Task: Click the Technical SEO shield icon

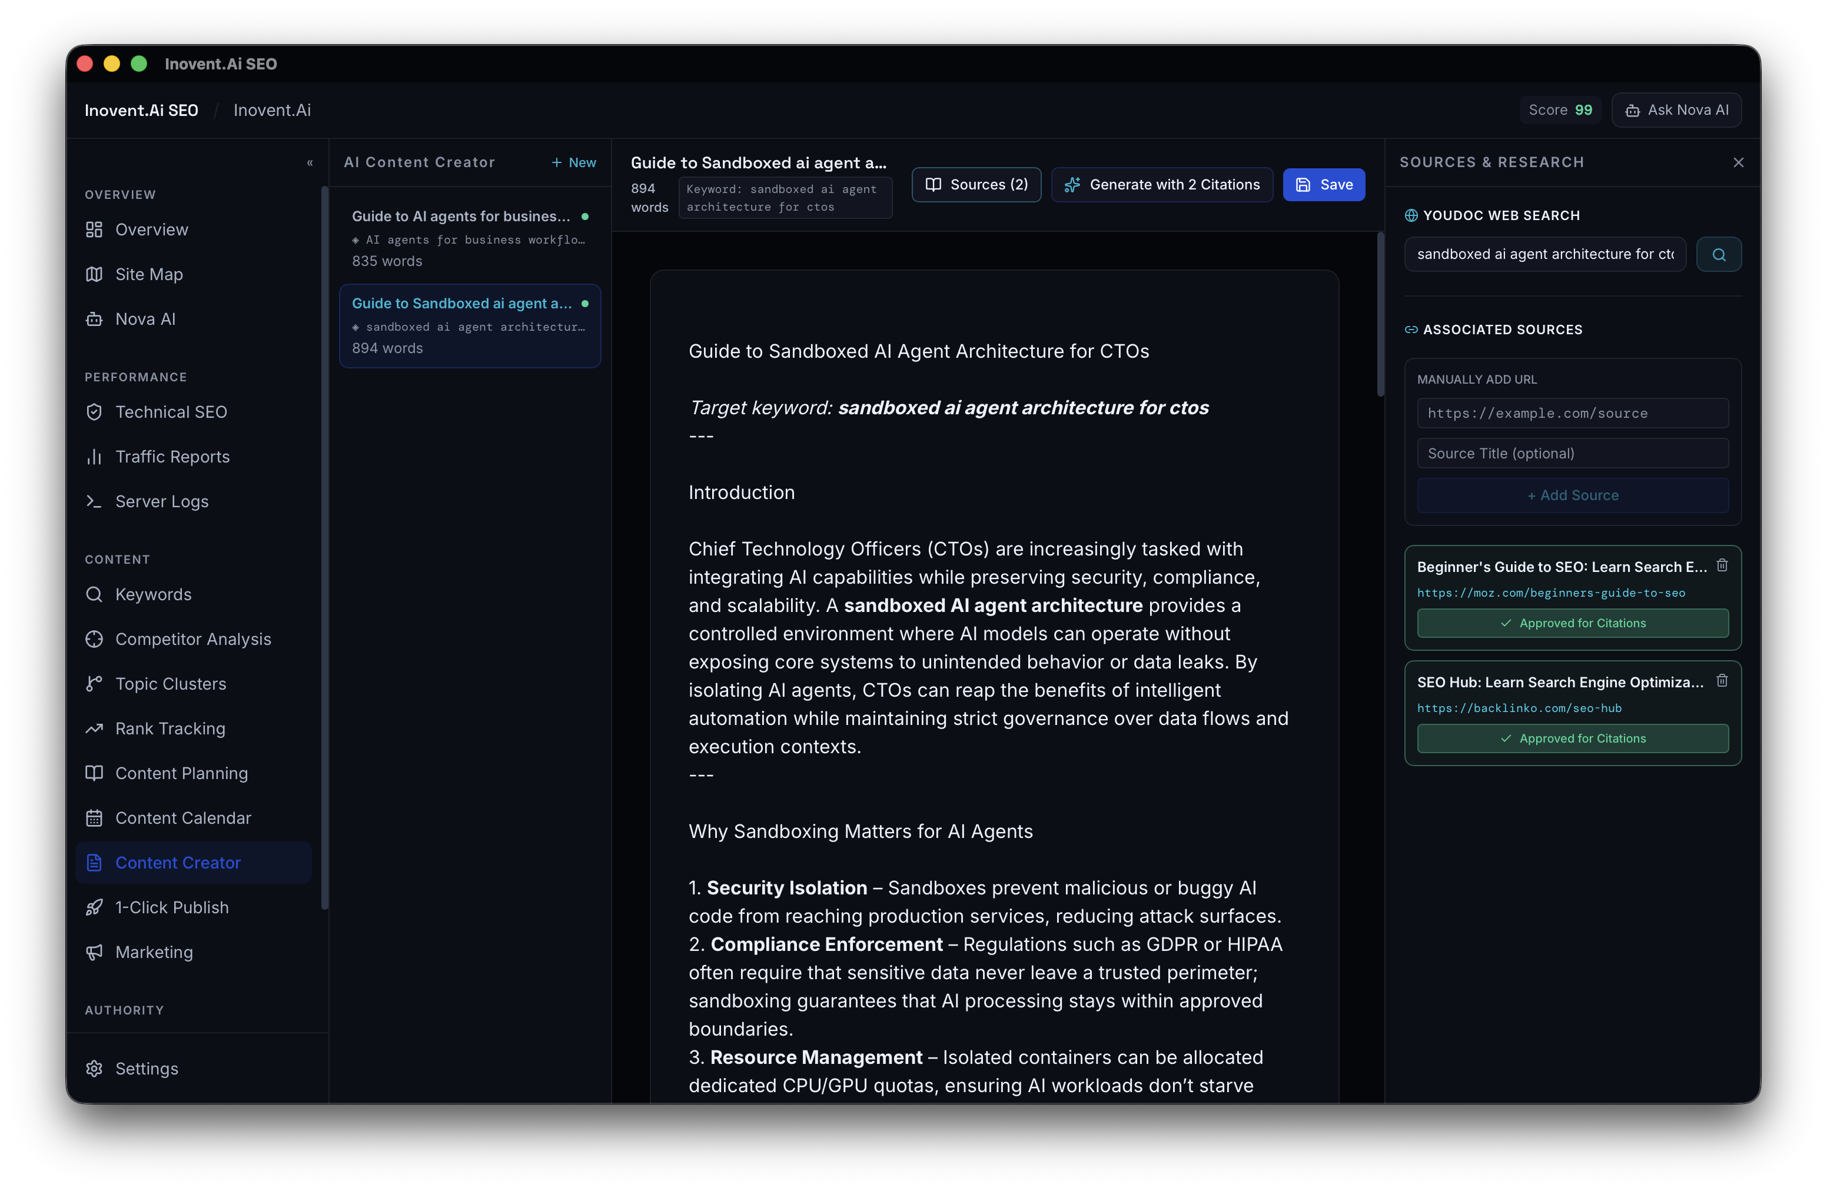Action: click(94, 412)
